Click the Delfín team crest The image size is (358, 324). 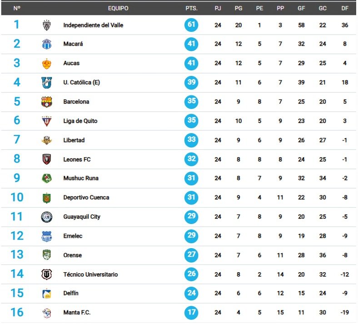47,294
